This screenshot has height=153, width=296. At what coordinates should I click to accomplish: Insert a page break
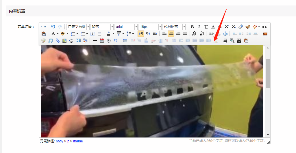tap(71, 41)
